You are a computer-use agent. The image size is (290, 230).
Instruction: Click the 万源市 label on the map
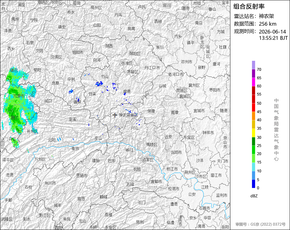pos(19,96)
